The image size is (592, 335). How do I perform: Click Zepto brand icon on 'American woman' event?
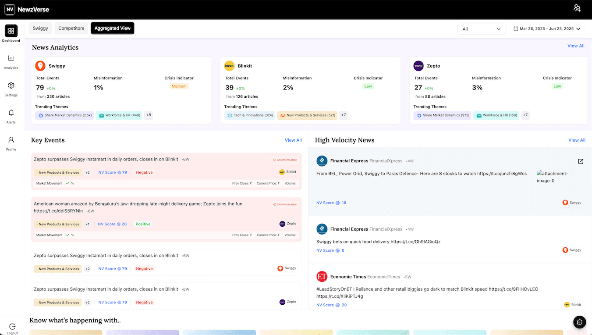282,224
